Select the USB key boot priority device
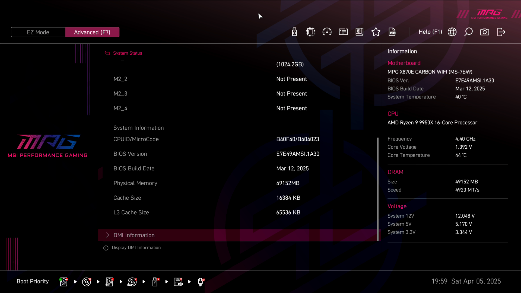 coord(155,282)
